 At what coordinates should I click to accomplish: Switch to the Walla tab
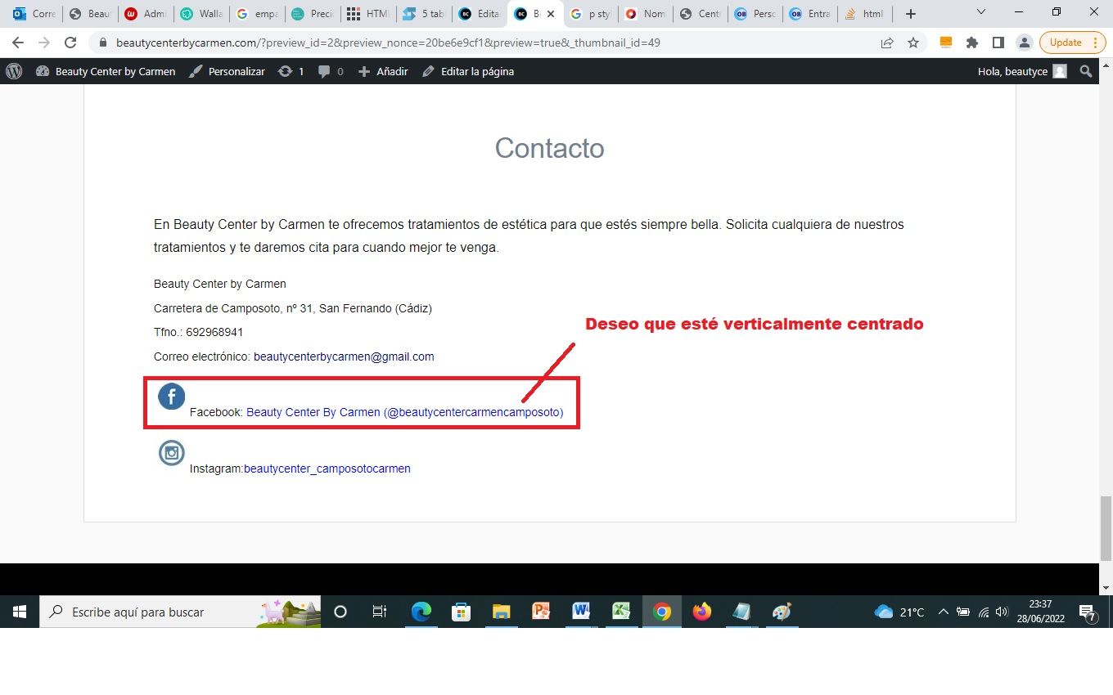click(x=202, y=14)
